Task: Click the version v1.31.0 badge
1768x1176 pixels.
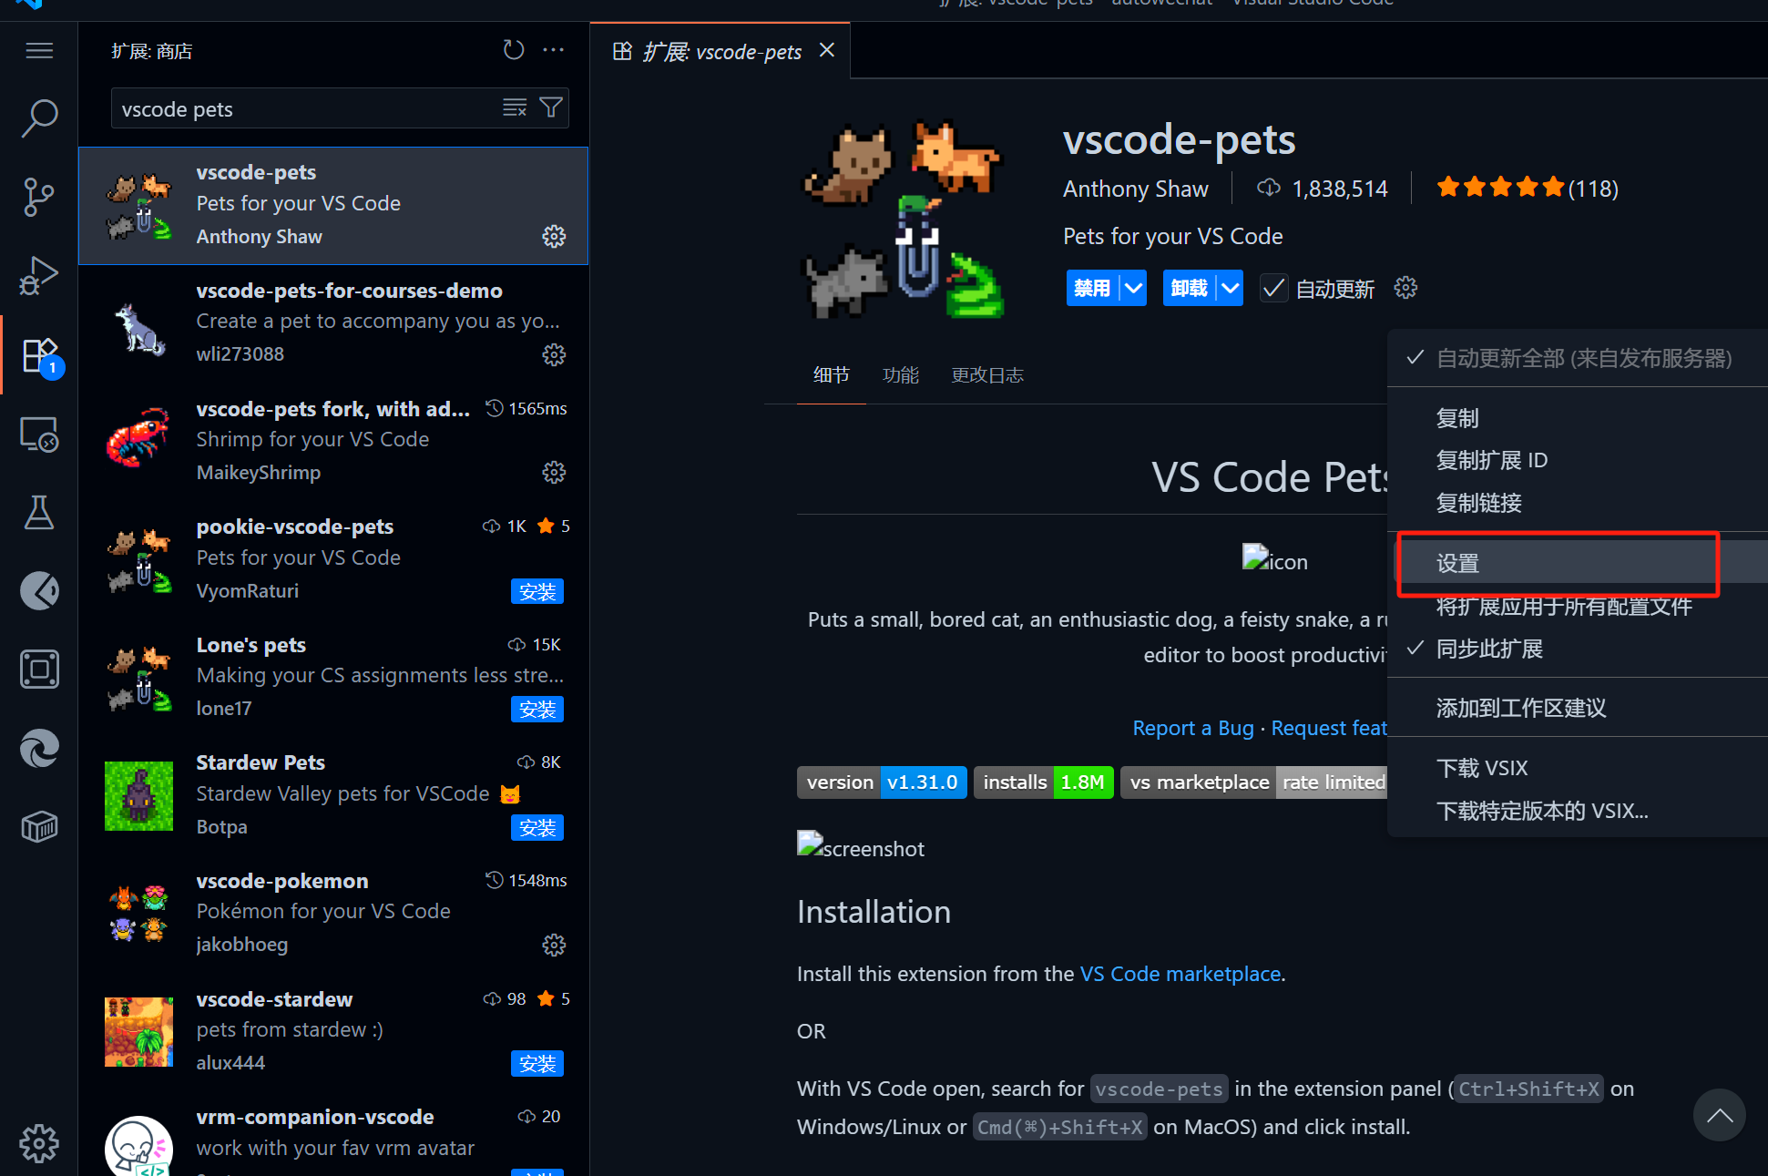Action: coord(882,782)
